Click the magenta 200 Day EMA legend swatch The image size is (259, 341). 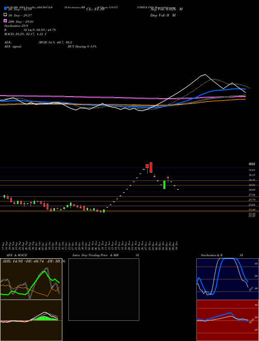coord(6,21)
